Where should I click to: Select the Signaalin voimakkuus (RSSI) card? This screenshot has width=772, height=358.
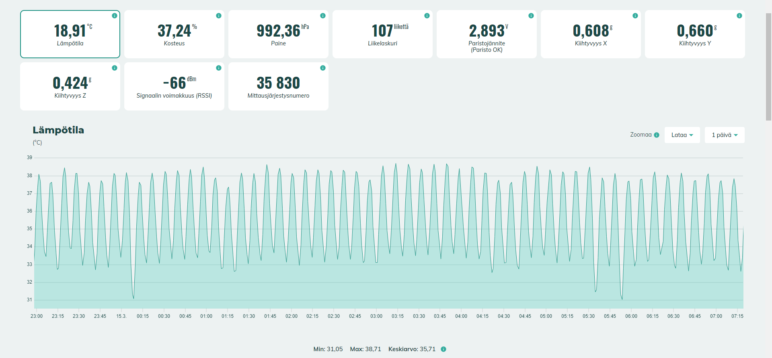click(x=174, y=86)
